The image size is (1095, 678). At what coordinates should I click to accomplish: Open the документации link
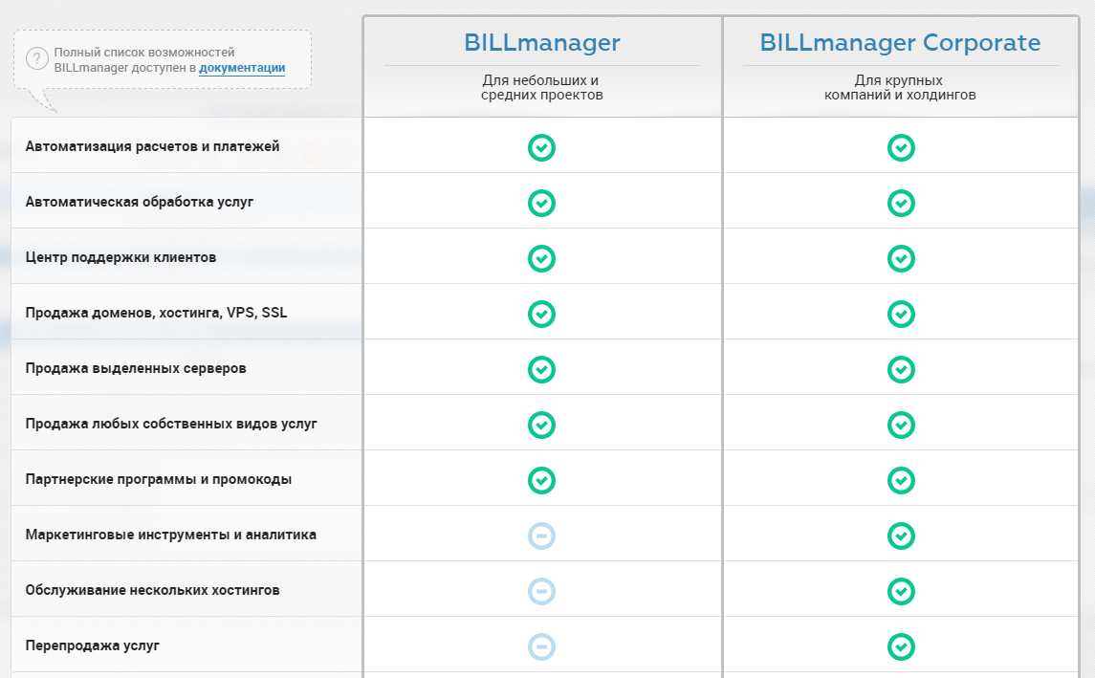[242, 68]
